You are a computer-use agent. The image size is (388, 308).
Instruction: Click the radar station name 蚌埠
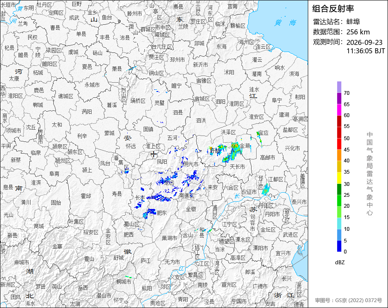click(353, 22)
